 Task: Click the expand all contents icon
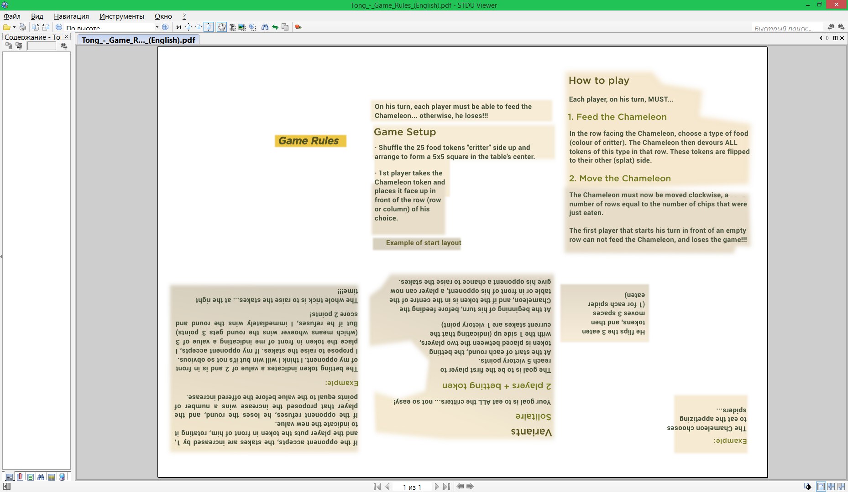[x=9, y=46]
